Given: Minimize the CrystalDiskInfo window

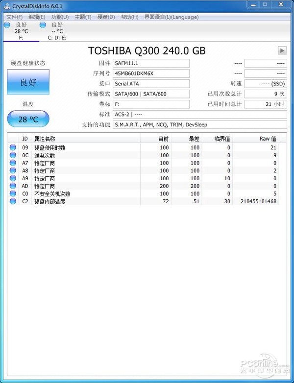Looking at the screenshot, I should (x=253, y=4).
